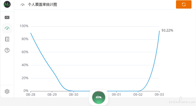Click the orange refresh button
Screen dimensions: 196x106
184,4
